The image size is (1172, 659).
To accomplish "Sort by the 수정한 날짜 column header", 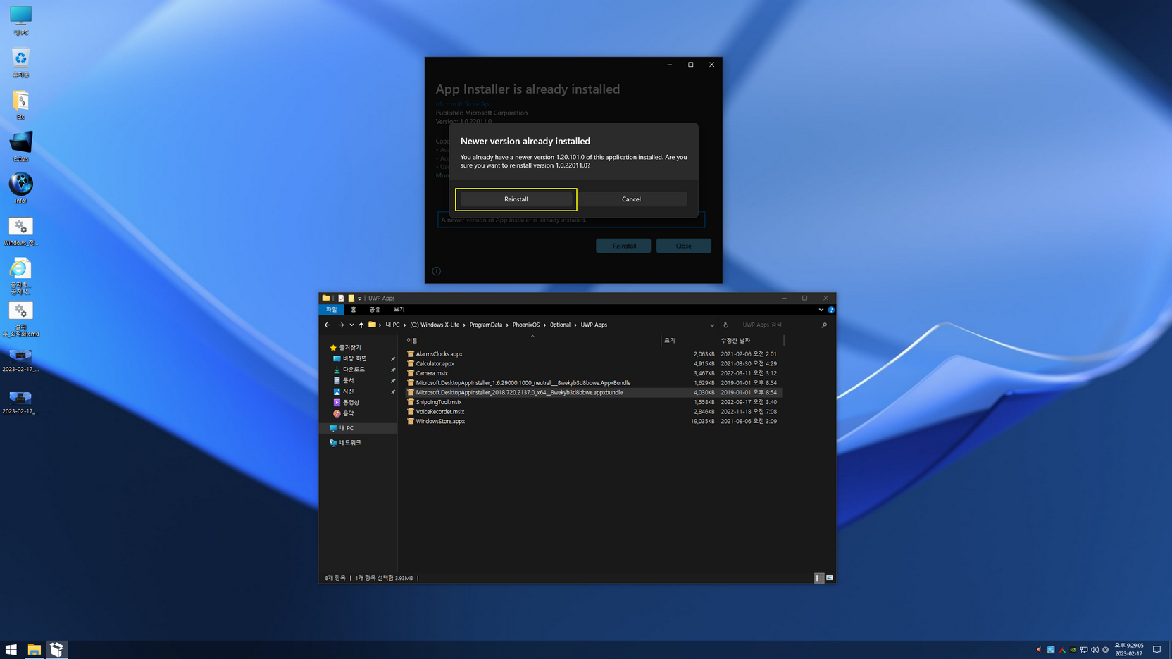I will tap(750, 341).
